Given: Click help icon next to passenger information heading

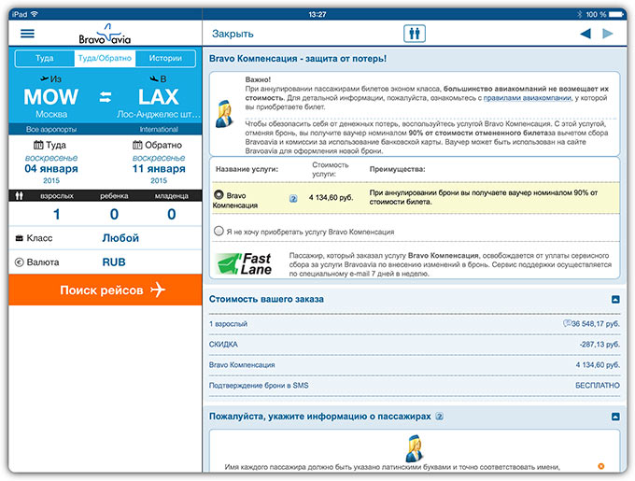Looking at the screenshot, I should 440,417.
